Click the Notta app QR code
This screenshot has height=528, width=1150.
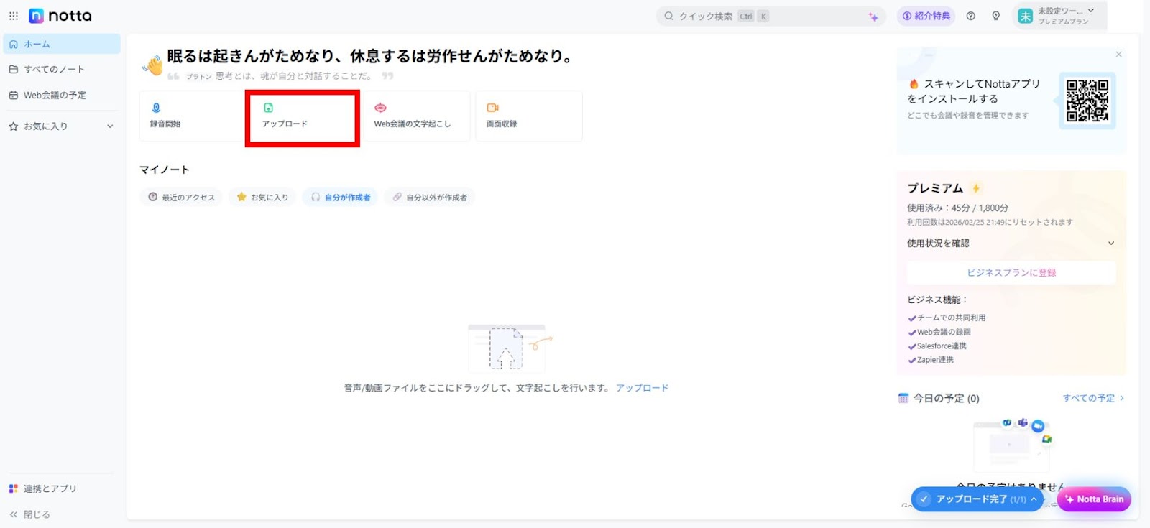(x=1087, y=101)
